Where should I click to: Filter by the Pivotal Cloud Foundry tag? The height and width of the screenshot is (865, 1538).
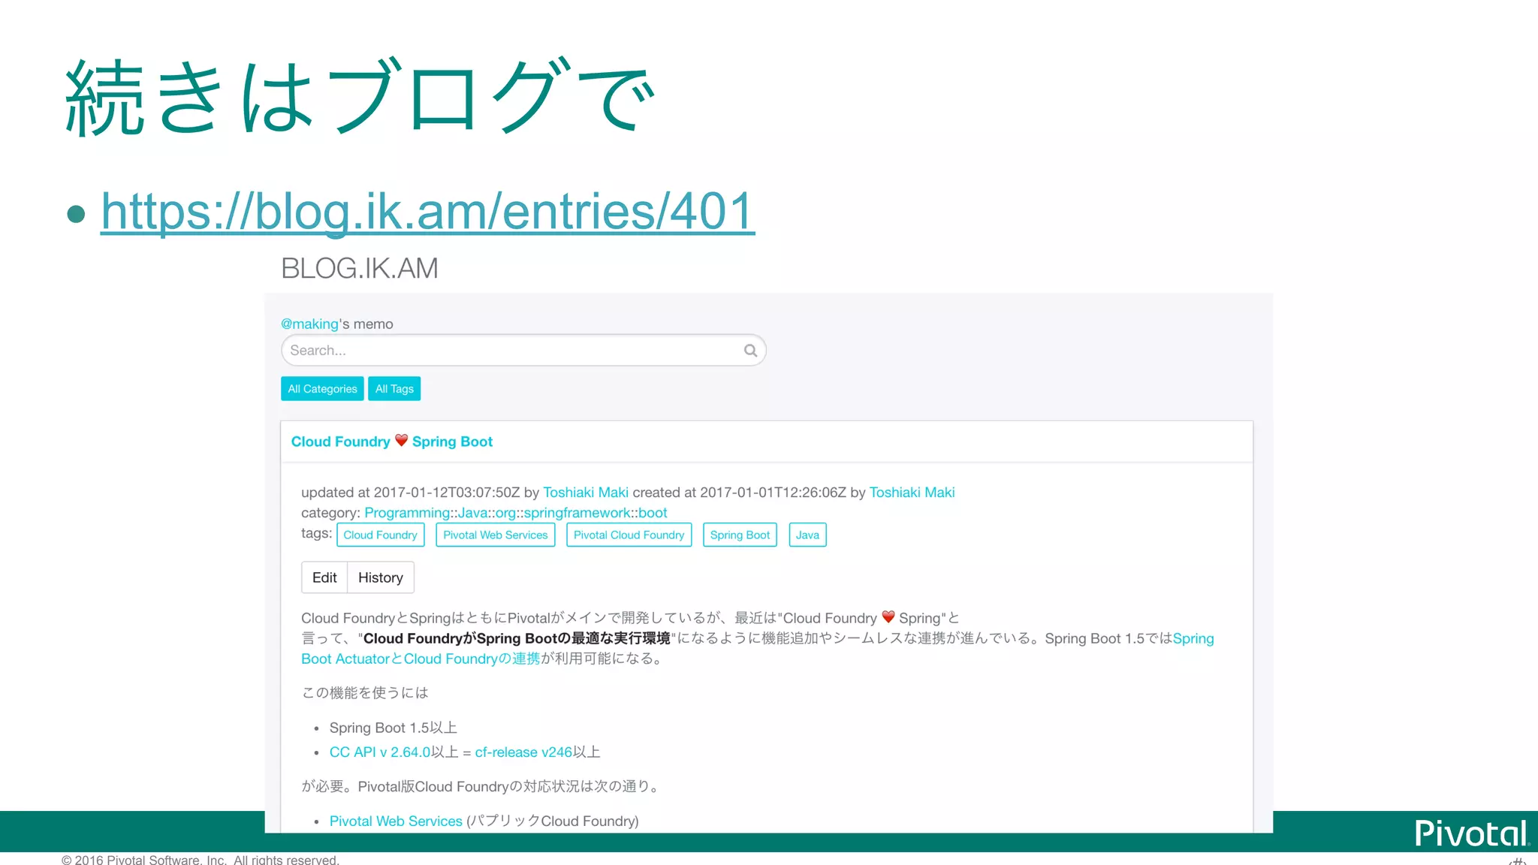pos(629,535)
